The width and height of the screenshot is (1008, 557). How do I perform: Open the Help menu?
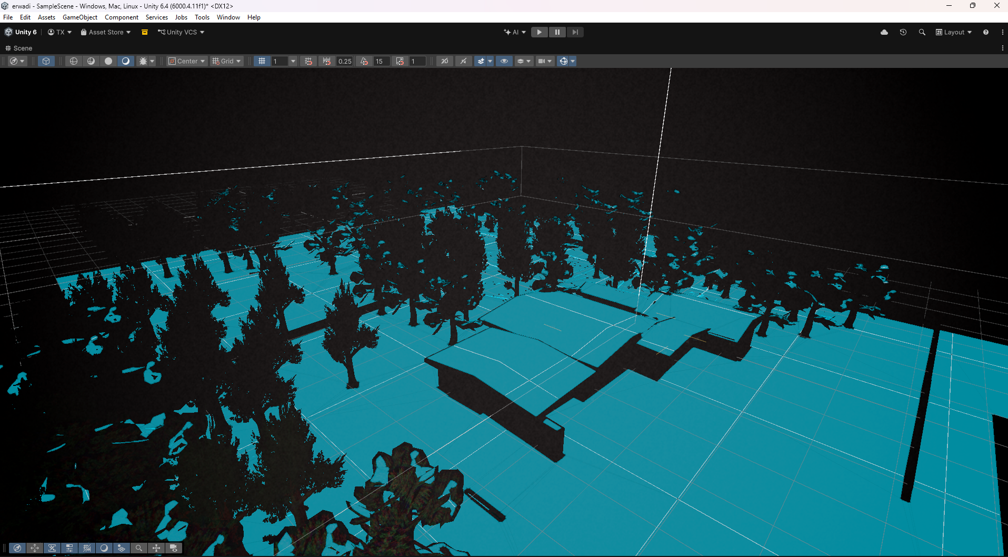pyautogui.click(x=254, y=17)
